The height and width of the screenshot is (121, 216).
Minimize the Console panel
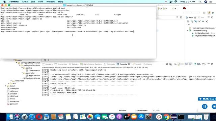pos(209,64)
